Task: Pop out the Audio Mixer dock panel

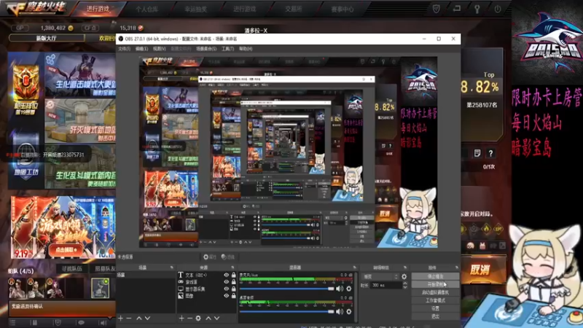Action: click(354, 268)
